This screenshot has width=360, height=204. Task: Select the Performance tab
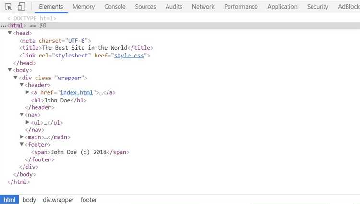click(x=240, y=7)
